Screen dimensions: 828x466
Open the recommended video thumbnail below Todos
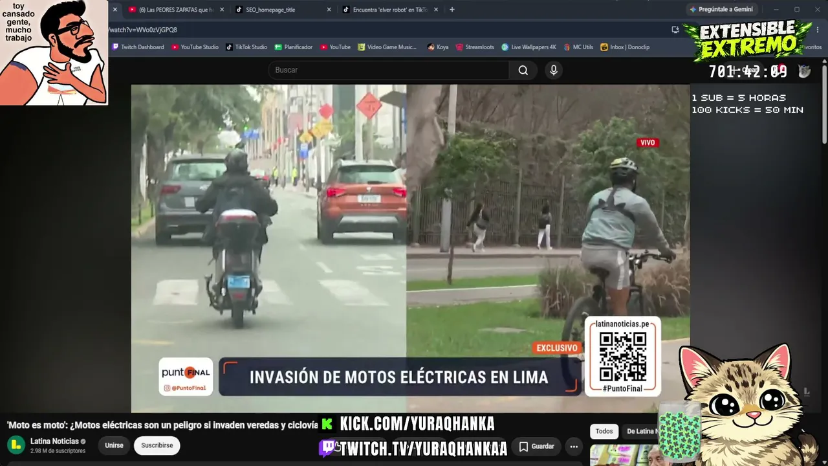624,455
